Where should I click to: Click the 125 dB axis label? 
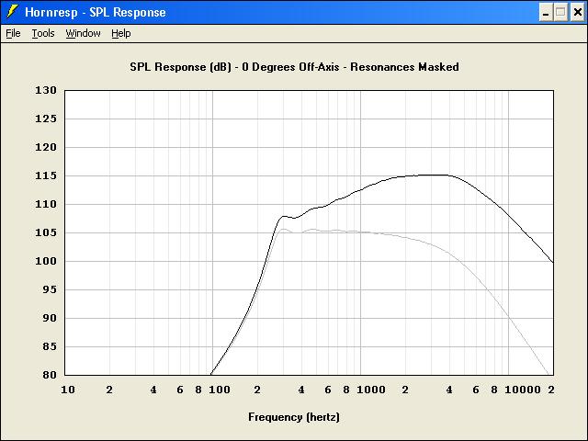(x=46, y=119)
